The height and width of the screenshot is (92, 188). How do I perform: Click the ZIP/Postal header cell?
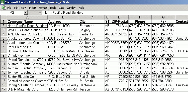tap(119, 21)
